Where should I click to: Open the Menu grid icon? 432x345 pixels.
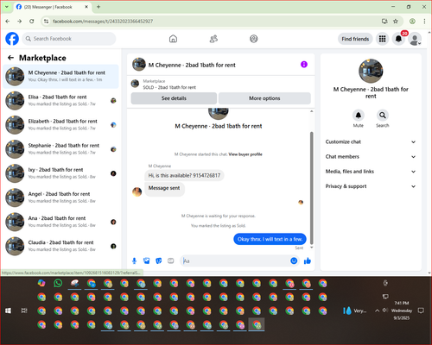click(382, 39)
